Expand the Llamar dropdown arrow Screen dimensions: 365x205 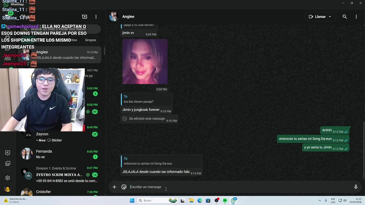(x=330, y=17)
